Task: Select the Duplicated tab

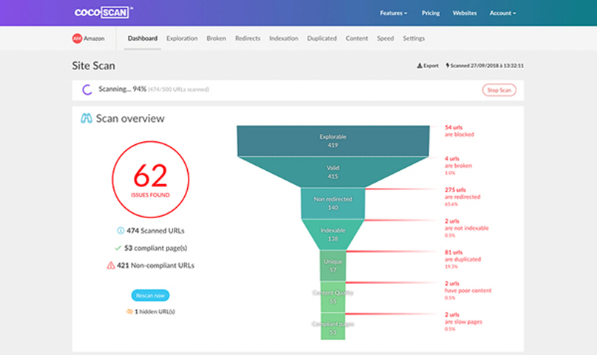Action: (322, 38)
